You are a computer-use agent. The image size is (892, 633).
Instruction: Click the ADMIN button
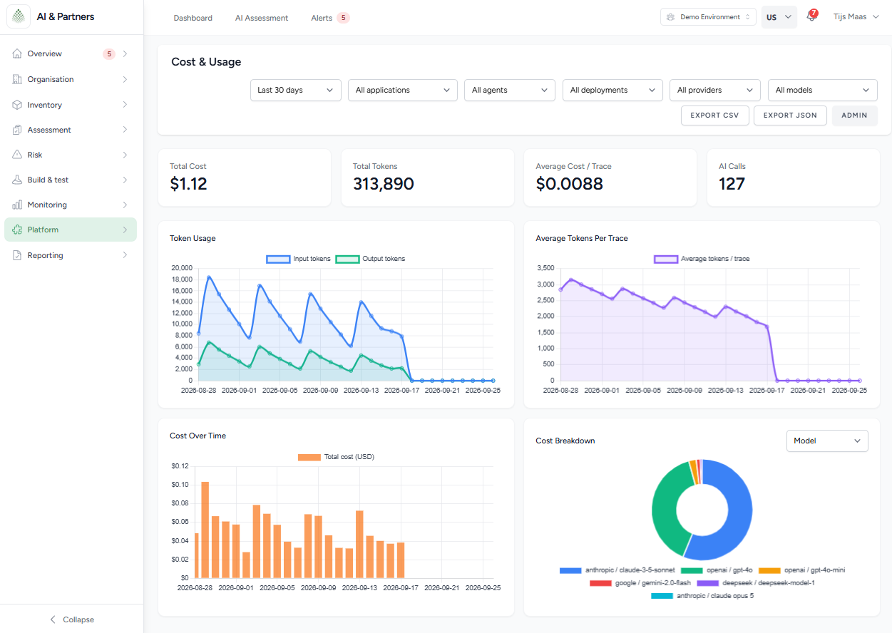[854, 115]
